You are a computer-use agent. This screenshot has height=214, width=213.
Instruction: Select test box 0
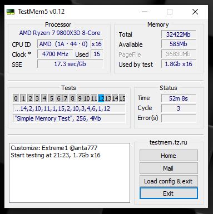coord(16,98)
